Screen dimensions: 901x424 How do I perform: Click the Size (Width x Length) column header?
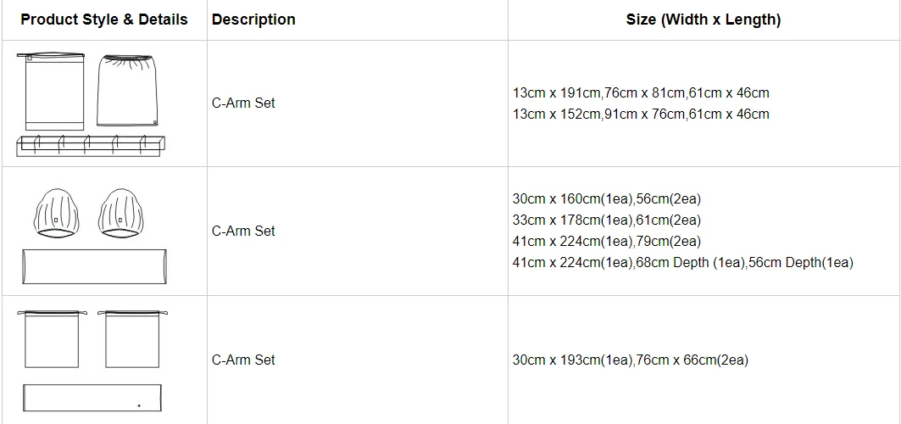click(x=704, y=20)
